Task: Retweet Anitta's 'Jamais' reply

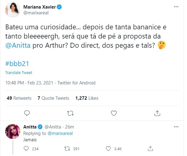Action: 67,149
